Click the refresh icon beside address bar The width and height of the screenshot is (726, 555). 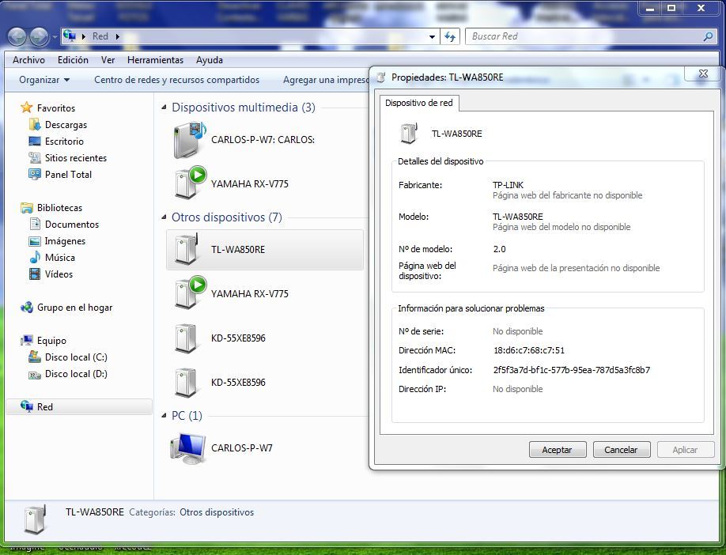pos(450,36)
